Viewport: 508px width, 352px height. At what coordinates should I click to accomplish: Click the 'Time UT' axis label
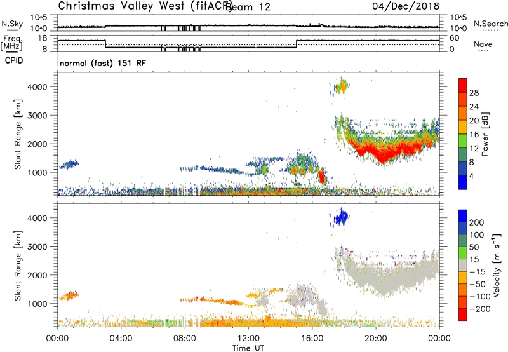tap(248, 348)
